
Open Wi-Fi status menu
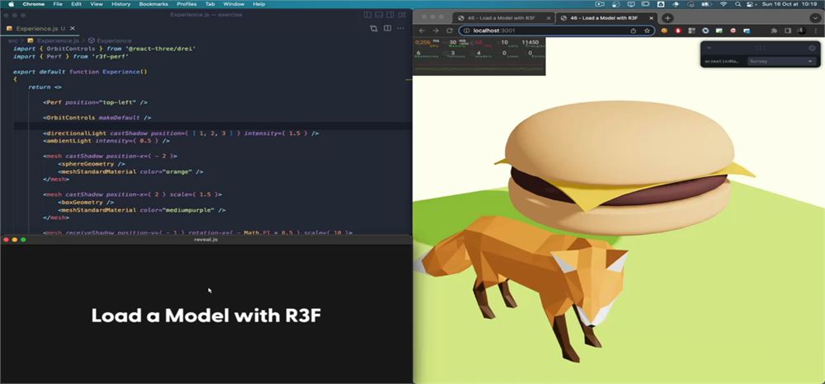click(x=723, y=3)
